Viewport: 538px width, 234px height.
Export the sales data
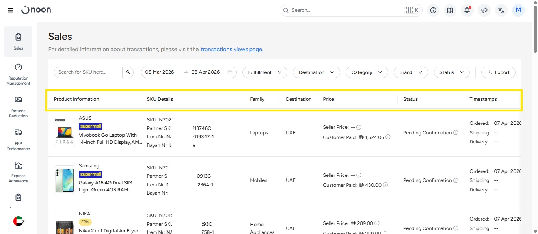tap(498, 72)
